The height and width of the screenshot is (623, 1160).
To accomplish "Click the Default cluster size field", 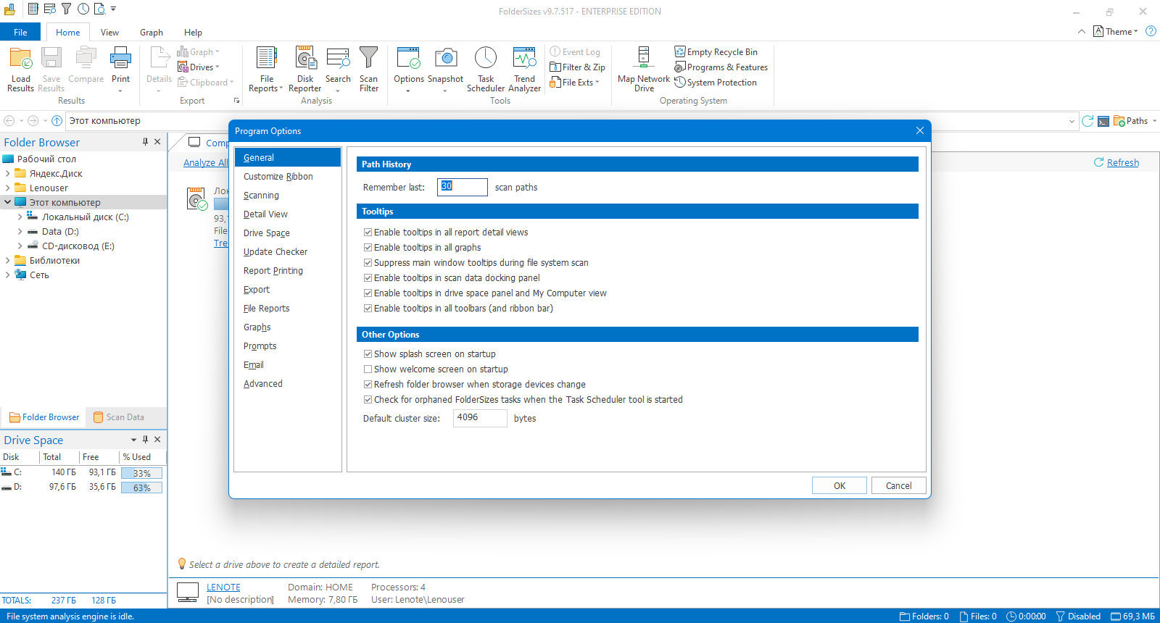I will coord(479,418).
